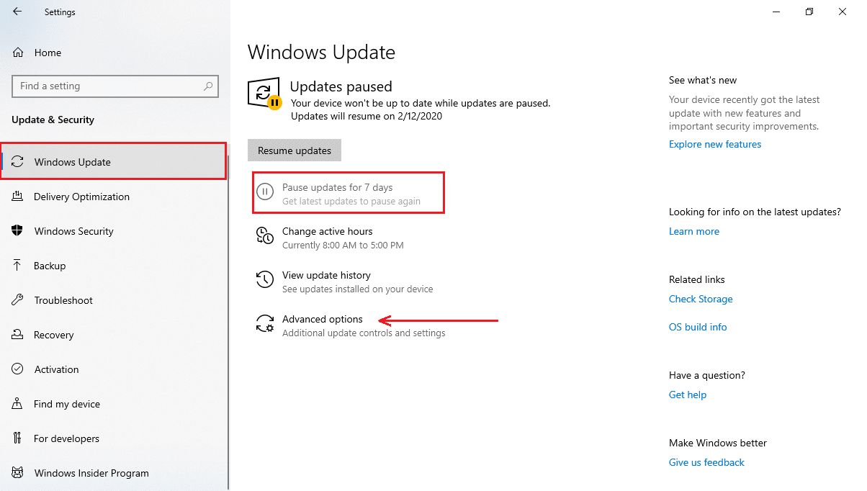This screenshot has width=867, height=491.
Task: Click the search magnifier icon
Action: point(208,86)
